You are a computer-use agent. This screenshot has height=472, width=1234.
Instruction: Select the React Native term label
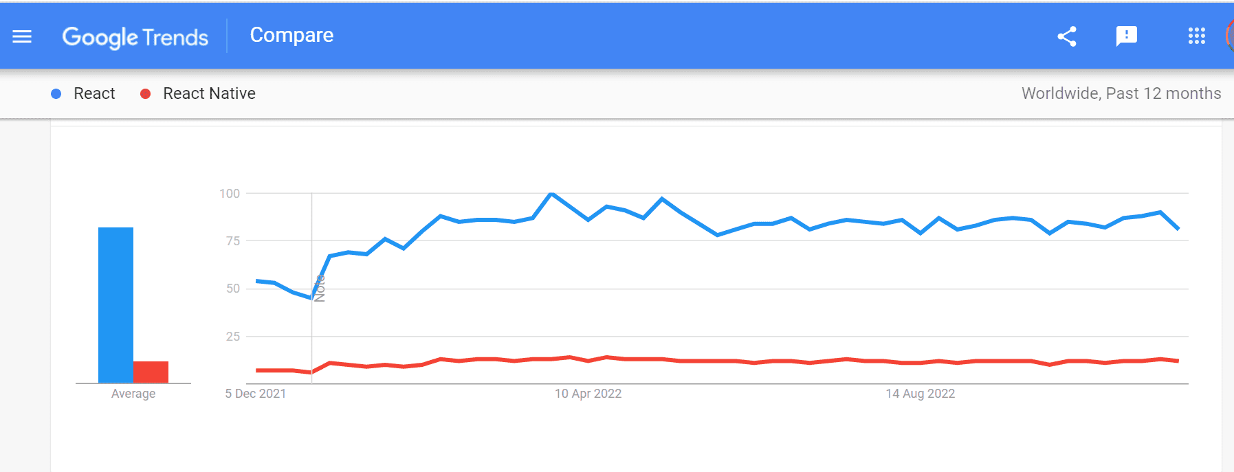pos(208,93)
